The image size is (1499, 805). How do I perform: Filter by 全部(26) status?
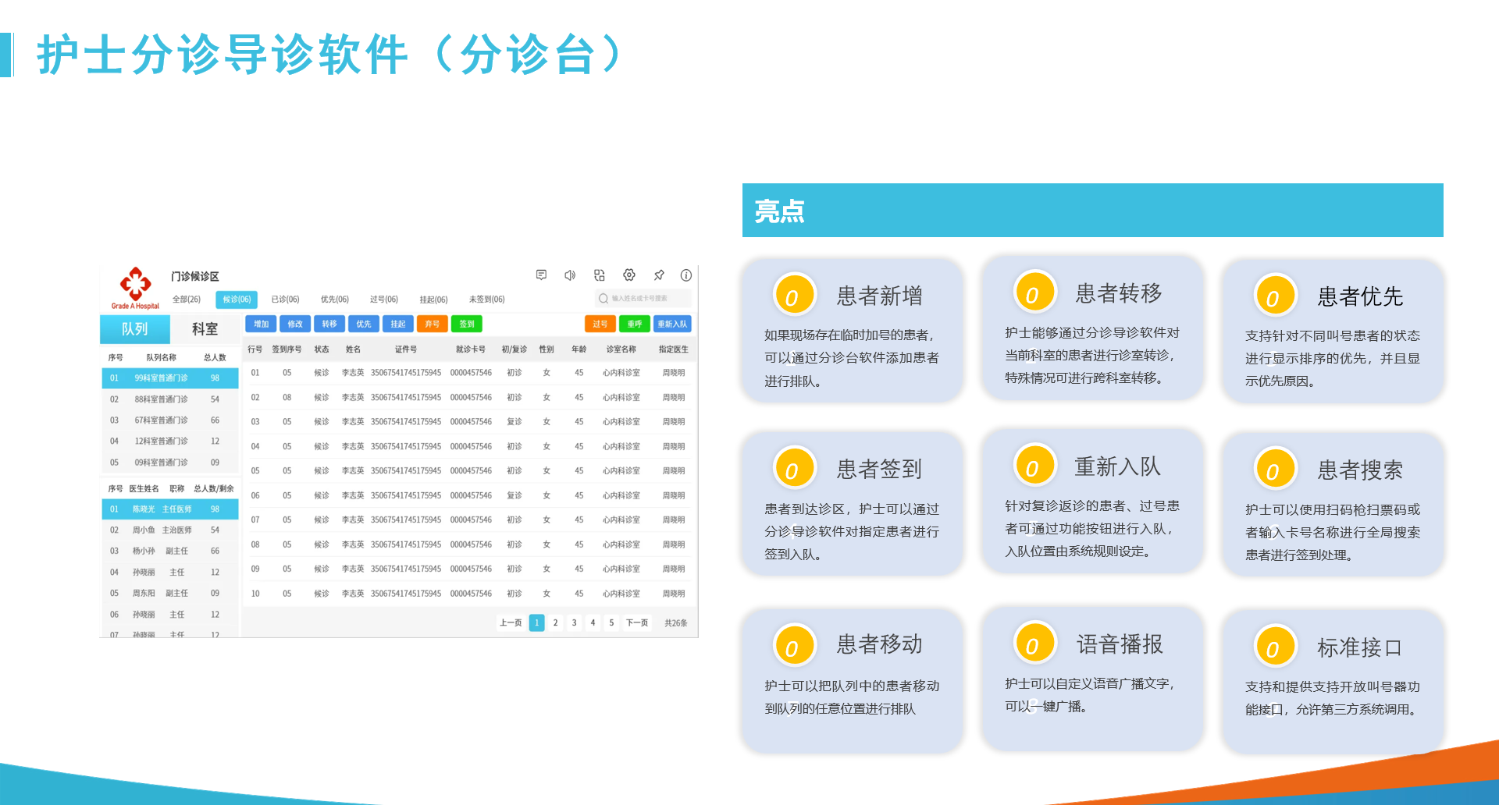186,300
